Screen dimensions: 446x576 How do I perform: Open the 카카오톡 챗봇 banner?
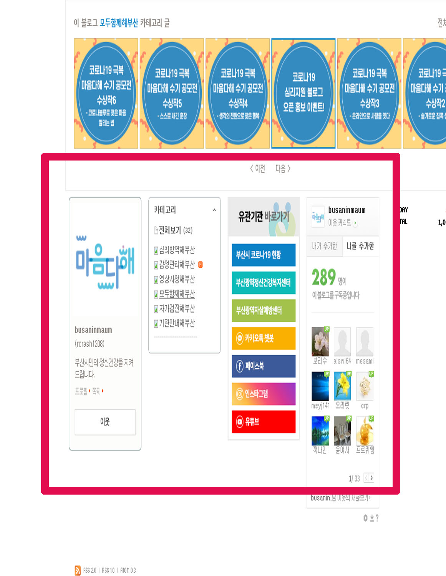[x=264, y=338]
